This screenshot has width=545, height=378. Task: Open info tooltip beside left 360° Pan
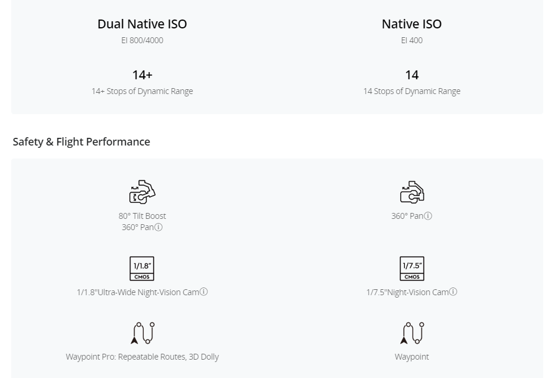coord(158,227)
